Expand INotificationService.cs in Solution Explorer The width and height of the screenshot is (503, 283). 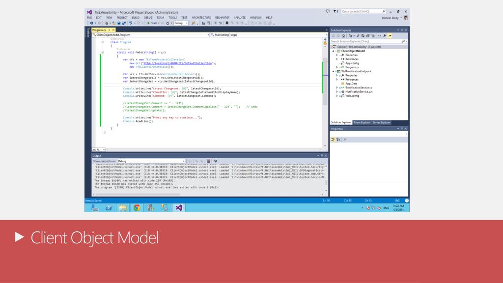point(337,87)
